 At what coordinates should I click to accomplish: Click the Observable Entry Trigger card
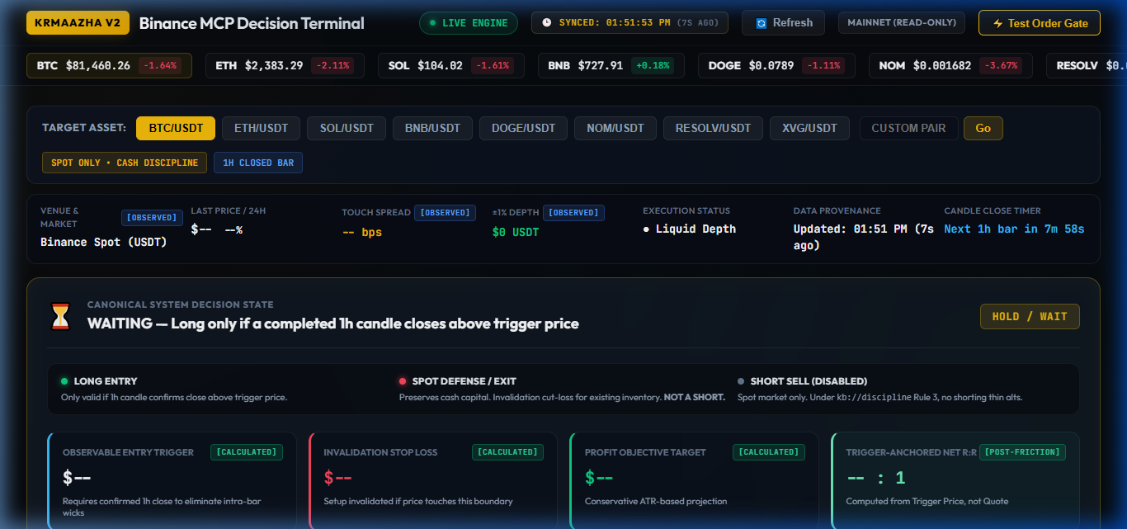tap(172, 480)
